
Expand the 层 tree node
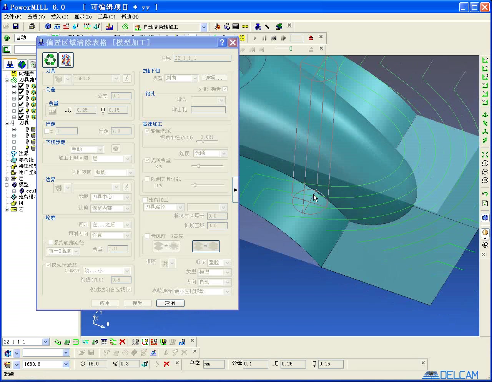coord(7,179)
